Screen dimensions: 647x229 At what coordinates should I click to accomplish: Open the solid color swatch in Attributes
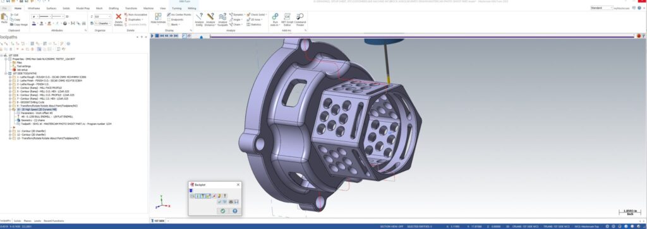(42, 23)
